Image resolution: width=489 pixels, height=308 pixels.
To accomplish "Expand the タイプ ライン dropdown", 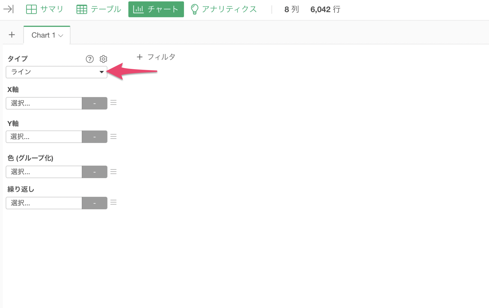I will [57, 72].
